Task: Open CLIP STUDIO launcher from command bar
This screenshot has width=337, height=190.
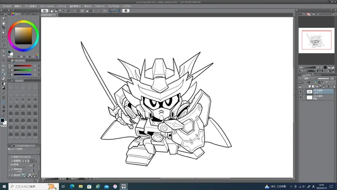Action: [x=45, y=10]
